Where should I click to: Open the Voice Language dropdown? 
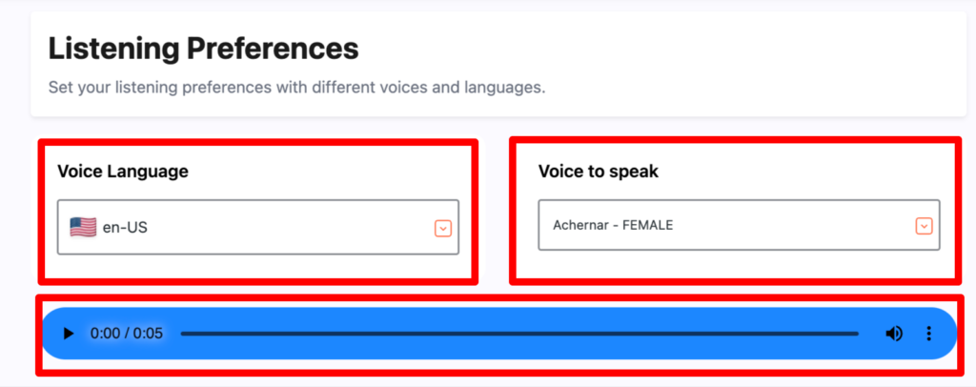pyautogui.click(x=258, y=227)
